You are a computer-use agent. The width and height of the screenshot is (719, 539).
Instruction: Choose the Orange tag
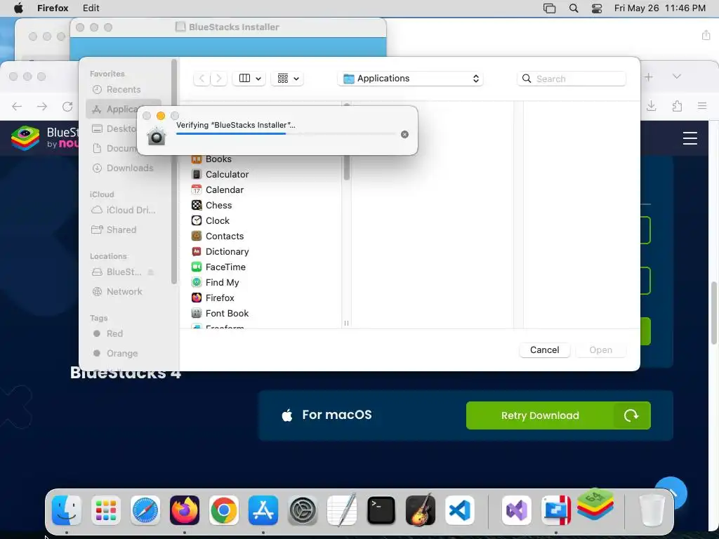click(x=124, y=354)
